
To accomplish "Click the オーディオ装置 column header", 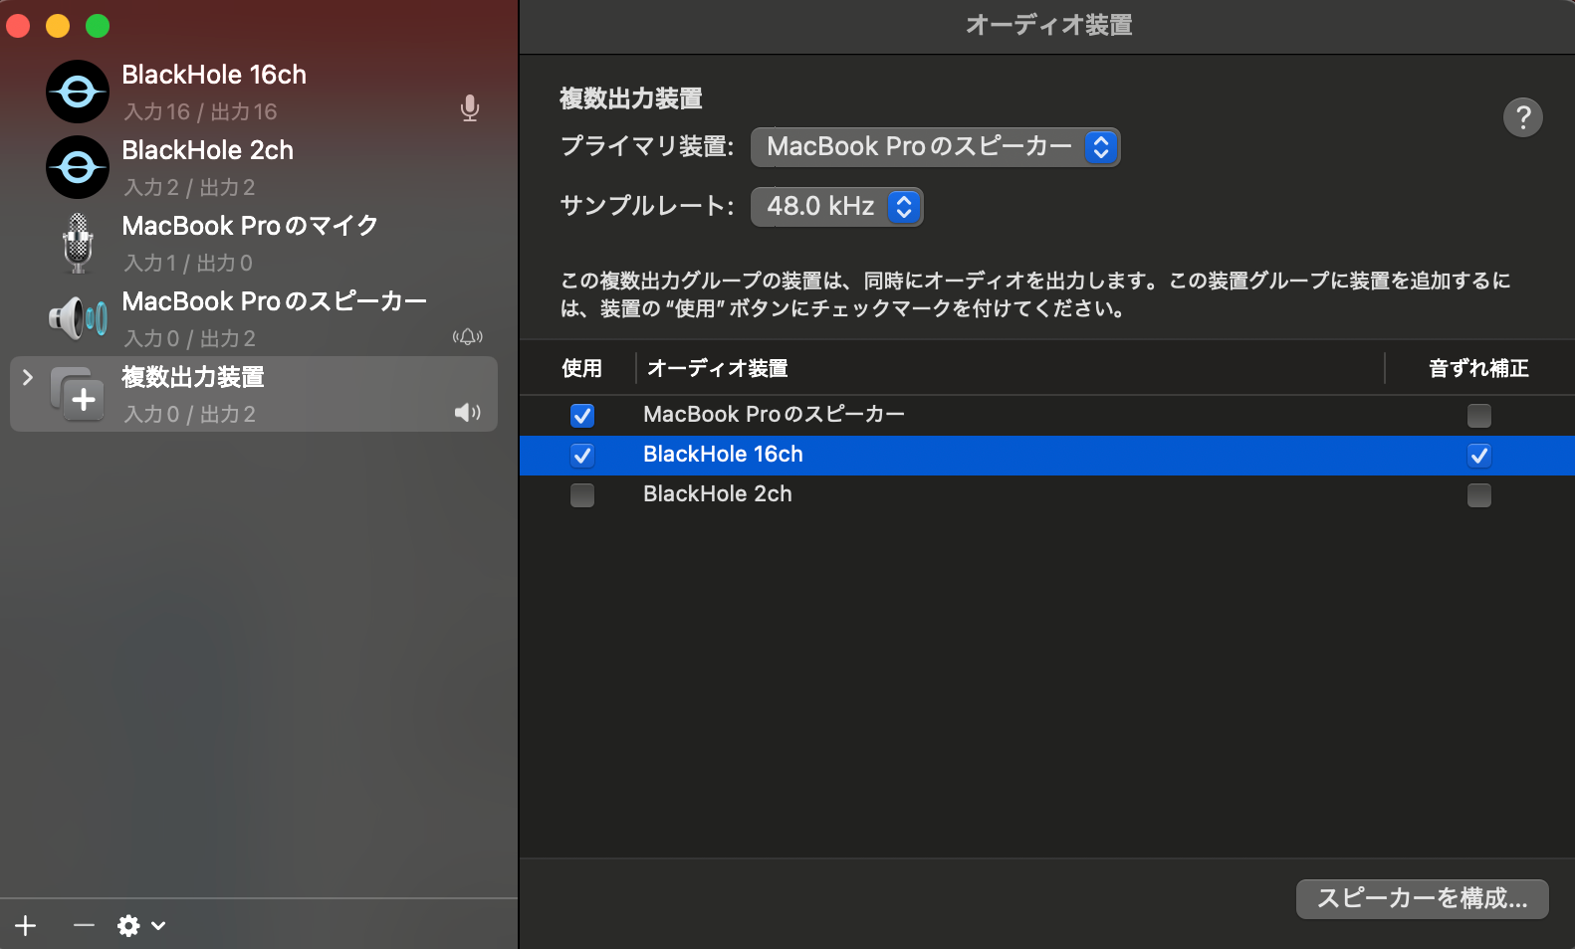I will [x=718, y=368].
